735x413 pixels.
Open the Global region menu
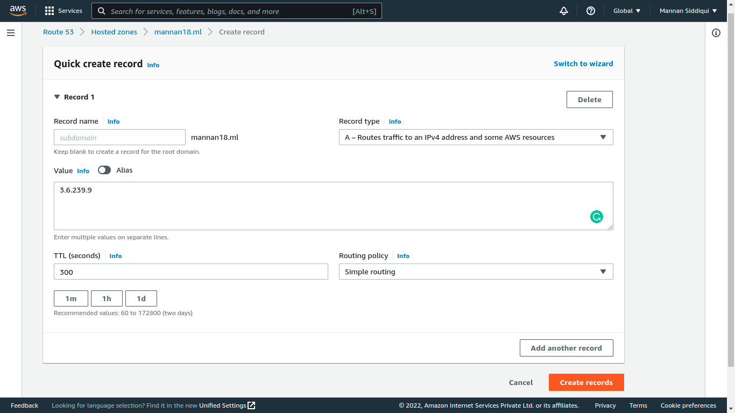tap(626, 10)
